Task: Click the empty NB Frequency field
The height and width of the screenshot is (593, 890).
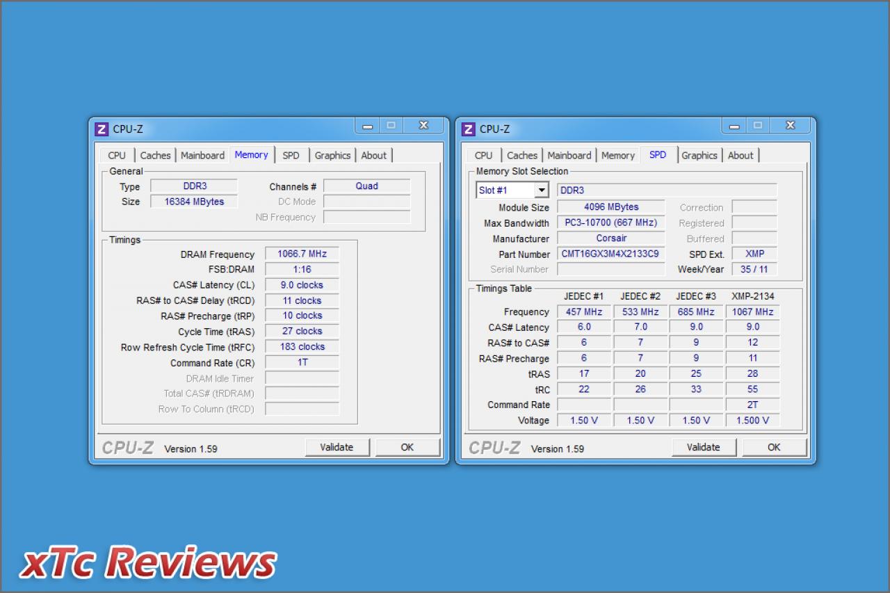Action: coord(366,217)
